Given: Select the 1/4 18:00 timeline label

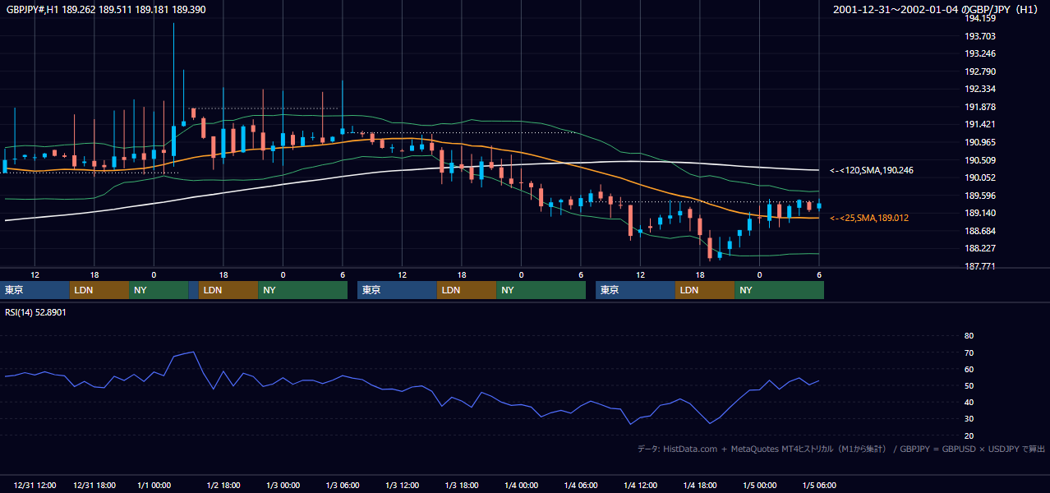Looking at the screenshot, I should pyautogui.click(x=700, y=485).
